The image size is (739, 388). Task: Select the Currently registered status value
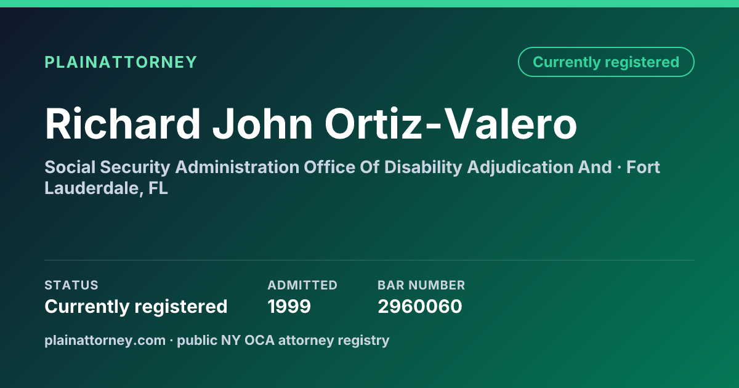[x=136, y=306]
